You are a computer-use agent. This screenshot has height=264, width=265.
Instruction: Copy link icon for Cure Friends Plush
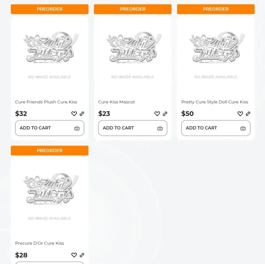tap(82, 114)
